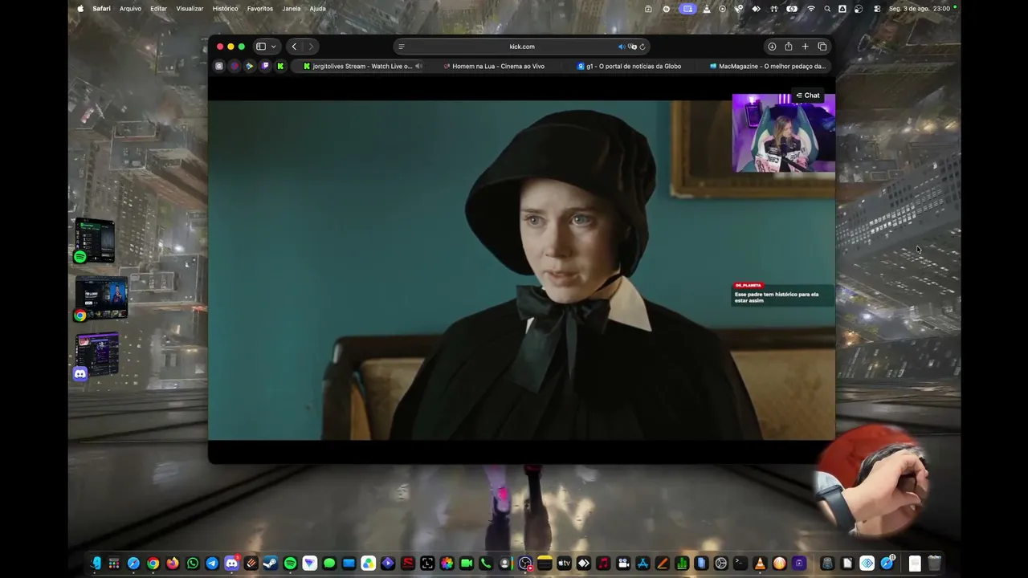Click the kick.com address field
Screen dimensions: 1028x578
(x=521, y=47)
